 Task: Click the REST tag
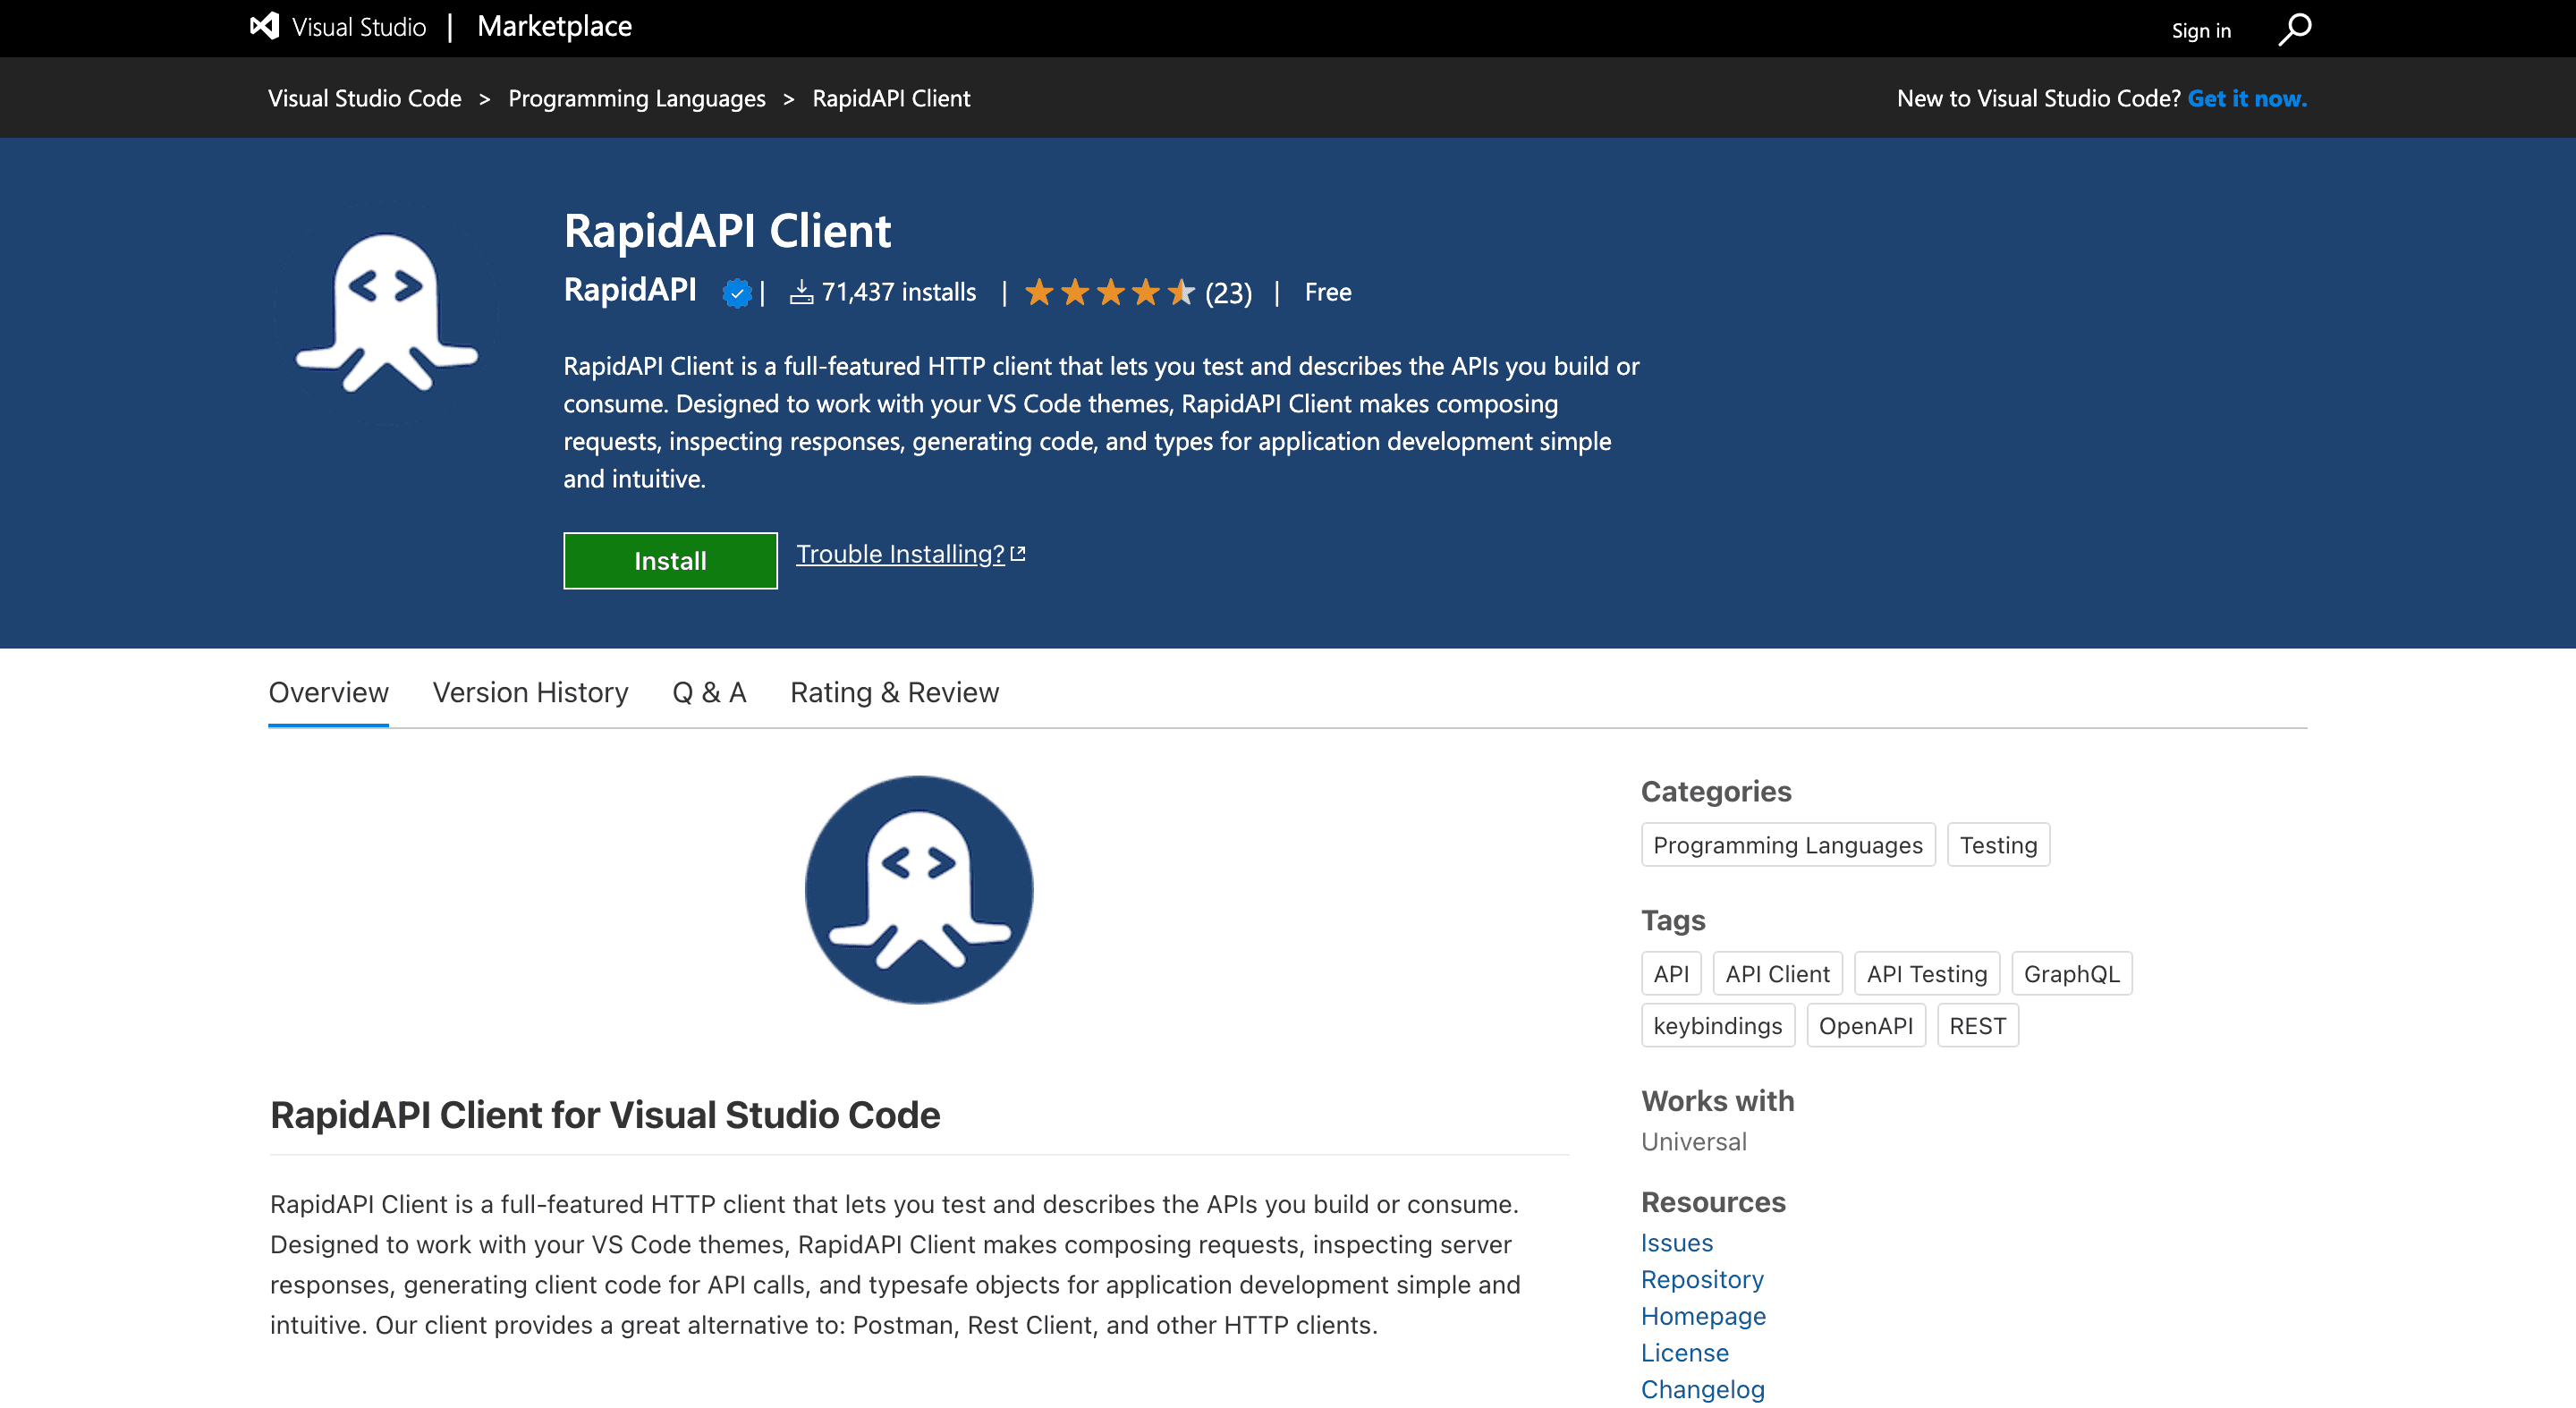click(x=1978, y=1026)
